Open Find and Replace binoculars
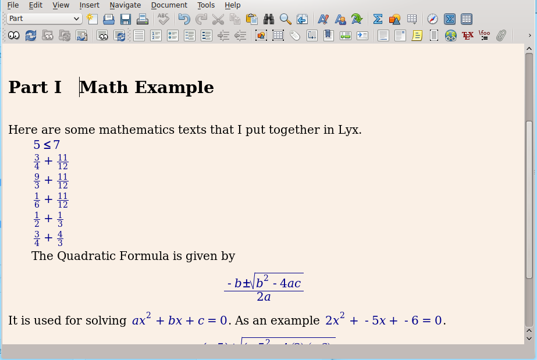The width and height of the screenshot is (537, 360). click(269, 19)
